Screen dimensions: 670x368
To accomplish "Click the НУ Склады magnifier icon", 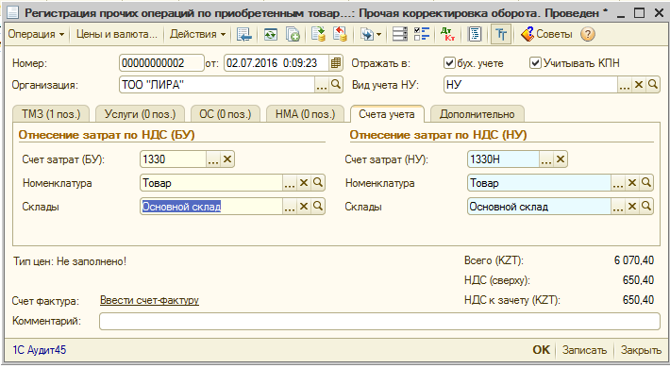I will pos(645,207).
